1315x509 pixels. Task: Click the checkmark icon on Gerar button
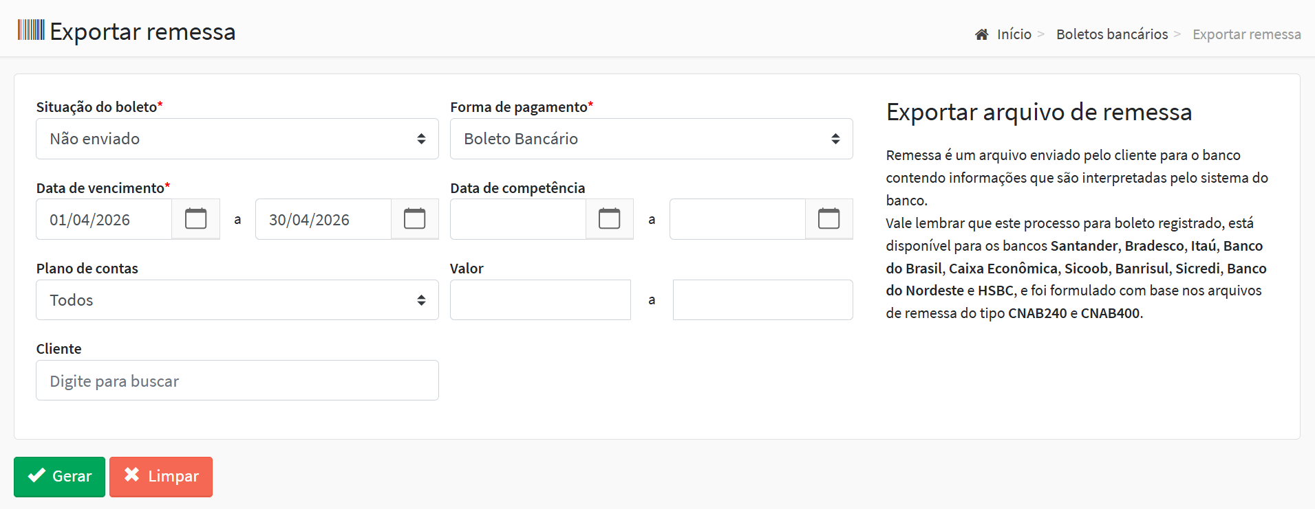[36, 475]
